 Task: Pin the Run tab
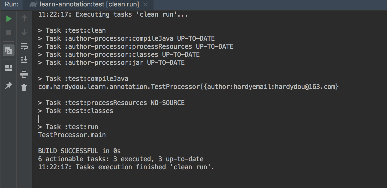(x=8, y=85)
